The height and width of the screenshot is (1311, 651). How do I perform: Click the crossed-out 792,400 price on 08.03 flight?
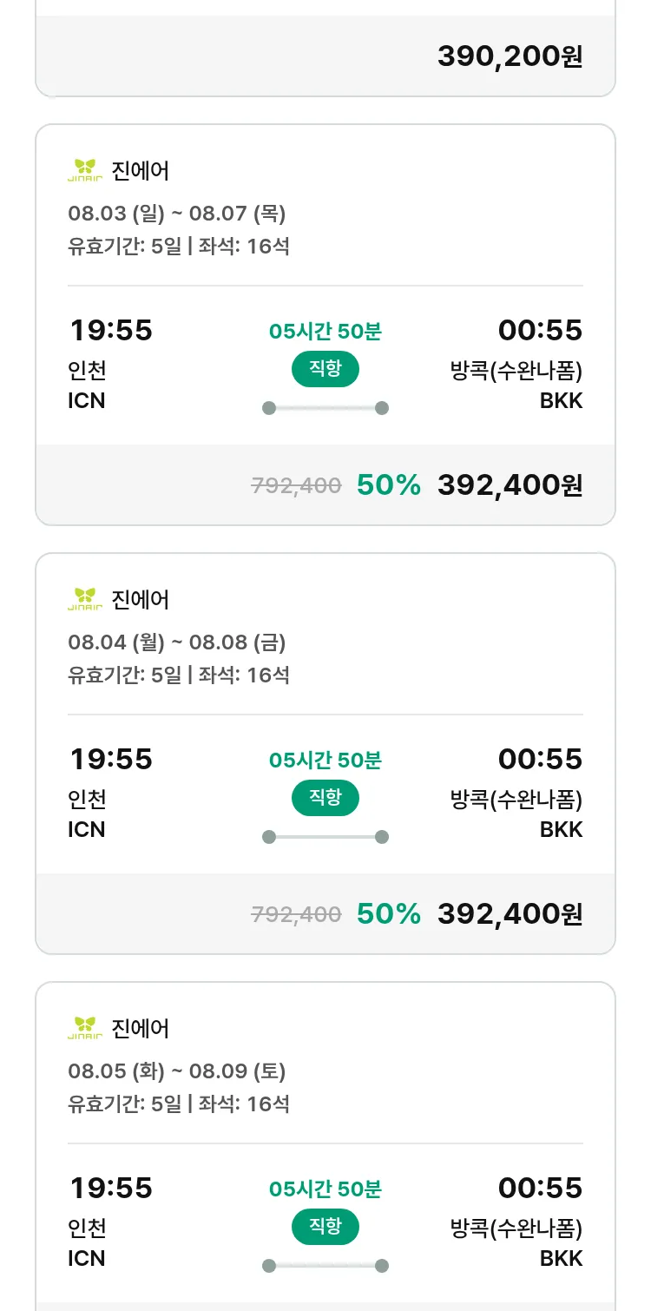296,486
